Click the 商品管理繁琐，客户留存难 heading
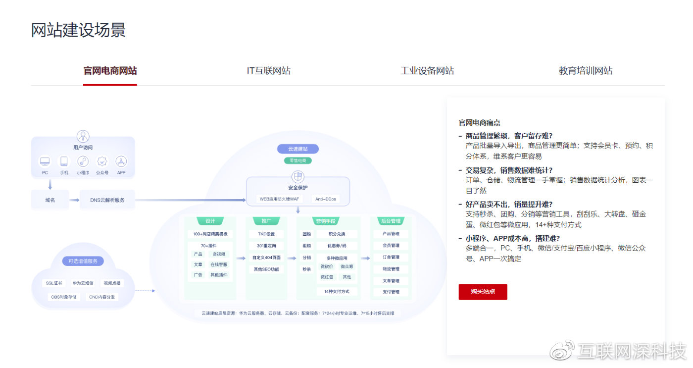 click(x=509, y=136)
